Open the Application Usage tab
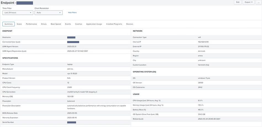The width and height of the screenshot is (262, 127). [x=94, y=24]
